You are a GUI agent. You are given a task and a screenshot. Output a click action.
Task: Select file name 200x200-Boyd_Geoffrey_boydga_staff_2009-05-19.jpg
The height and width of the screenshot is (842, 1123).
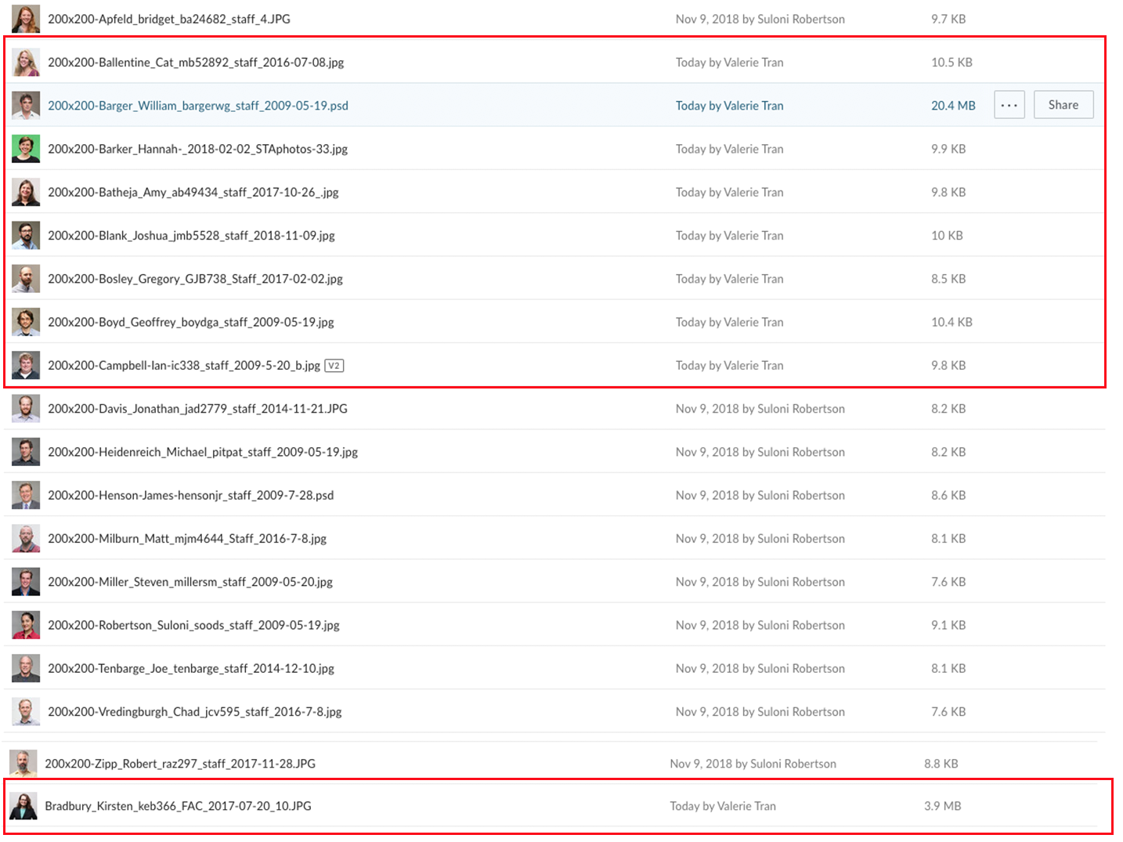tap(191, 322)
